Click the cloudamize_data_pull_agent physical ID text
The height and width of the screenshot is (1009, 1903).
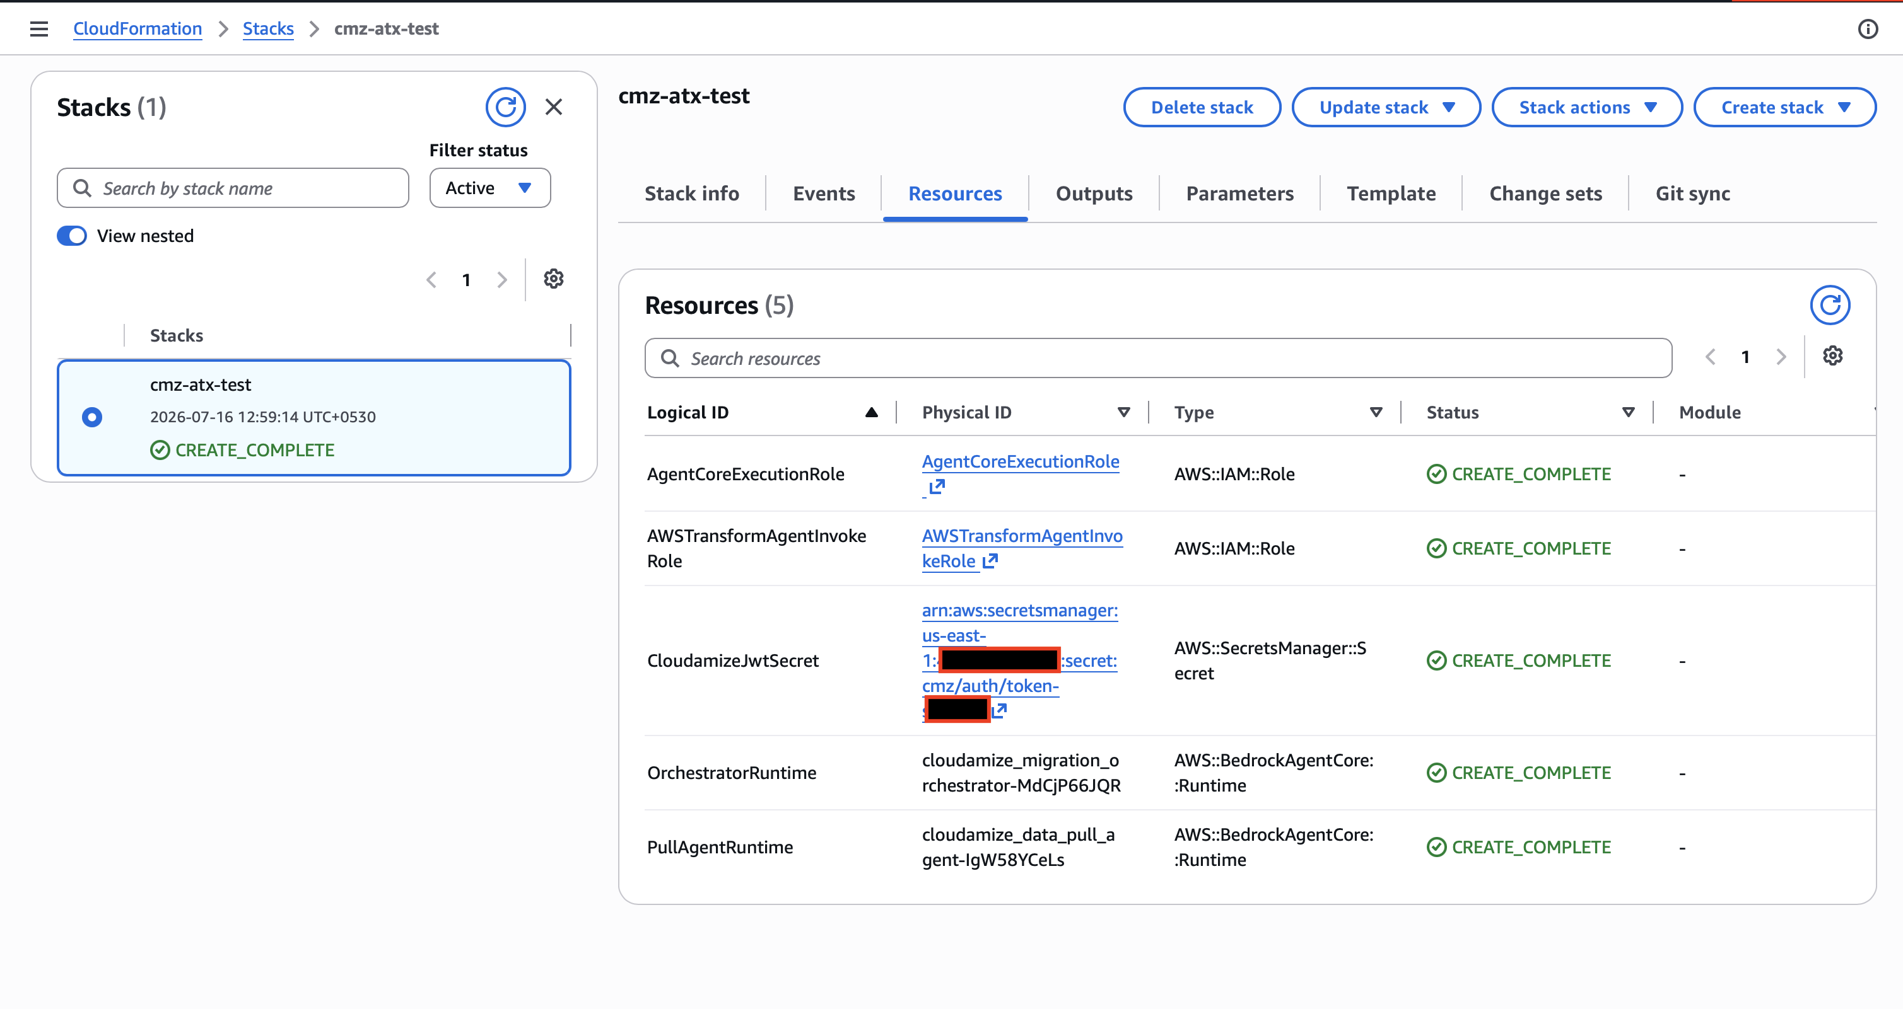[1018, 848]
